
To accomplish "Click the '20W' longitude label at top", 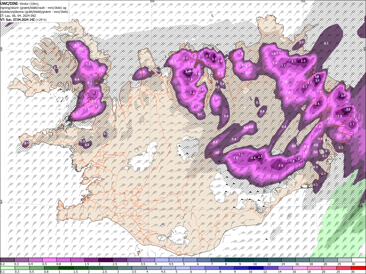I will [152, 1].
